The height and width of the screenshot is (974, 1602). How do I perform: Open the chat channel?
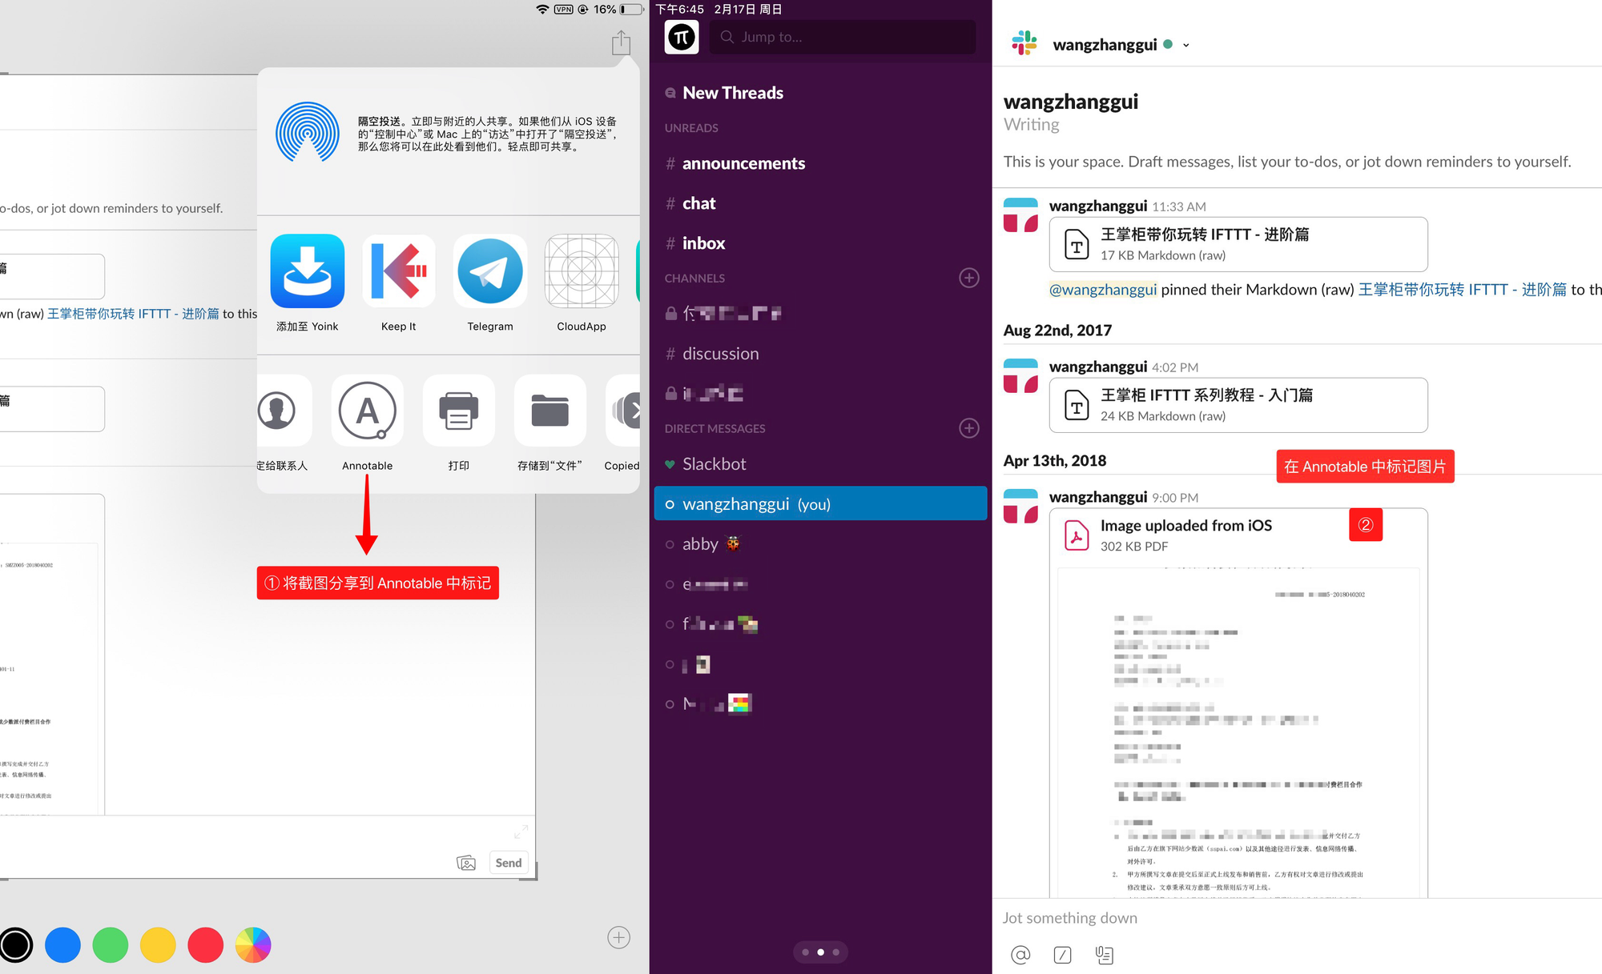coord(698,203)
